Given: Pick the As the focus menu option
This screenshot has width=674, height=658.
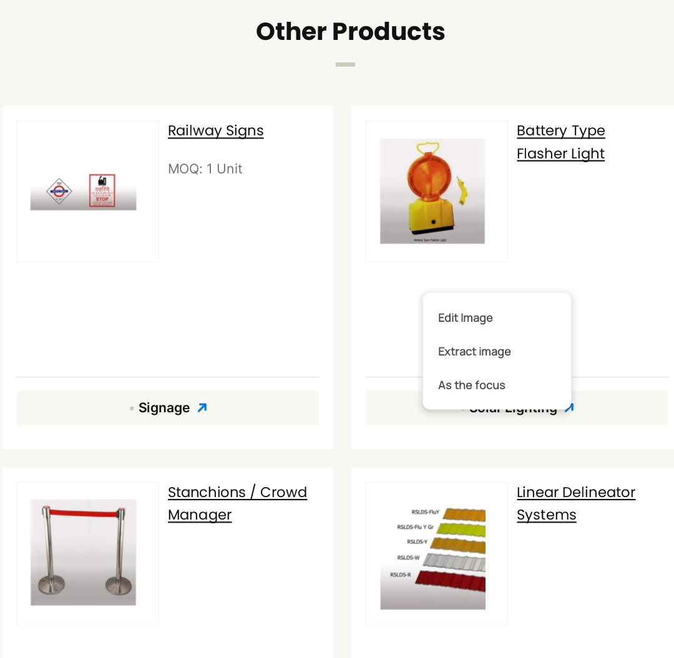Looking at the screenshot, I should [472, 385].
